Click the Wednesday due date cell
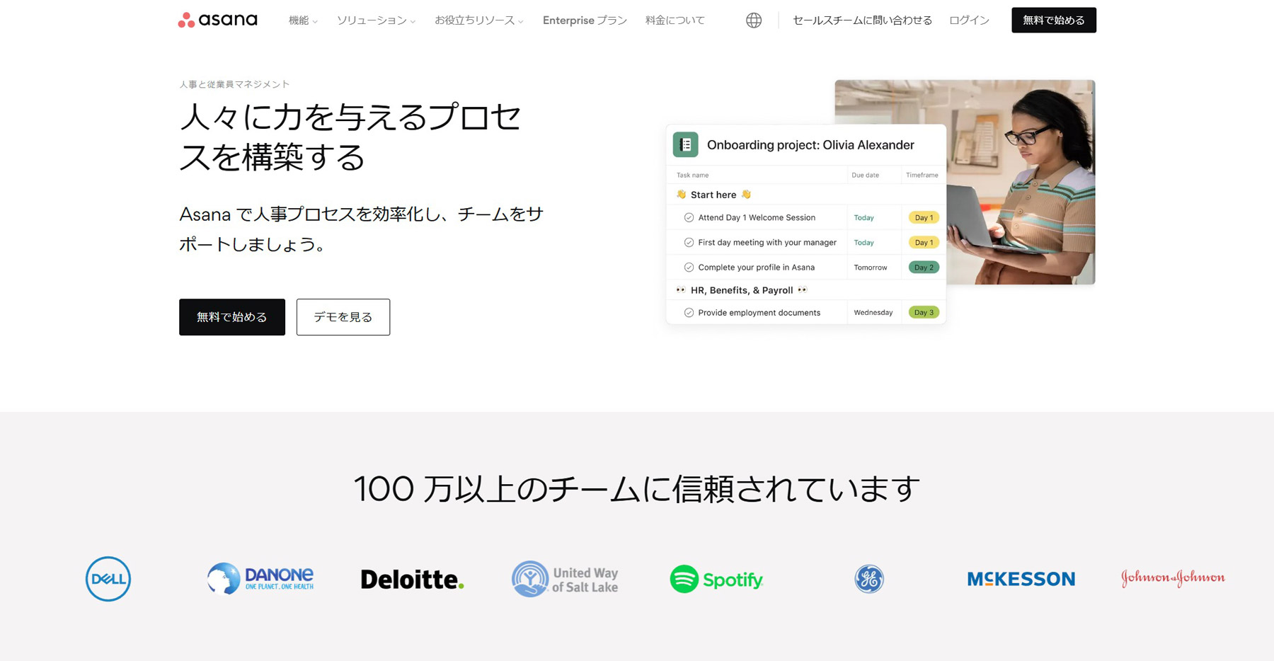This screenshot has width=1274, height=661. pyautogui.click(x=873, y=313)
